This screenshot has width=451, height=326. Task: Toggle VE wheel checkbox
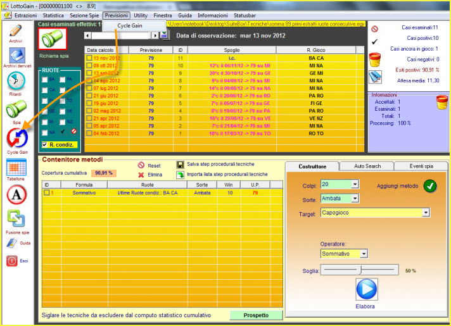coord(63,111)
